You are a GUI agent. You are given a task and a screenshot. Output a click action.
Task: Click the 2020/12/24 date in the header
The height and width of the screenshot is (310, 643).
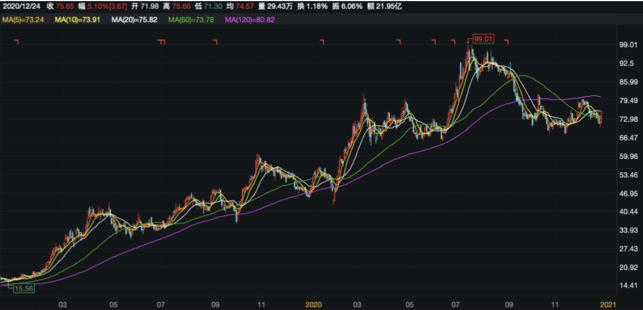21,6
